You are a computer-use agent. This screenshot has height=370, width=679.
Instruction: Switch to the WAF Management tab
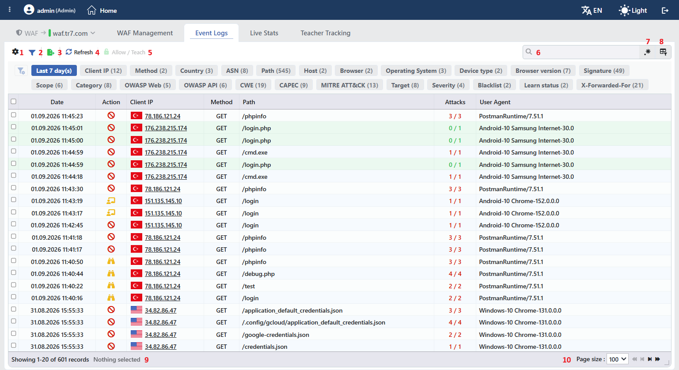145,33
